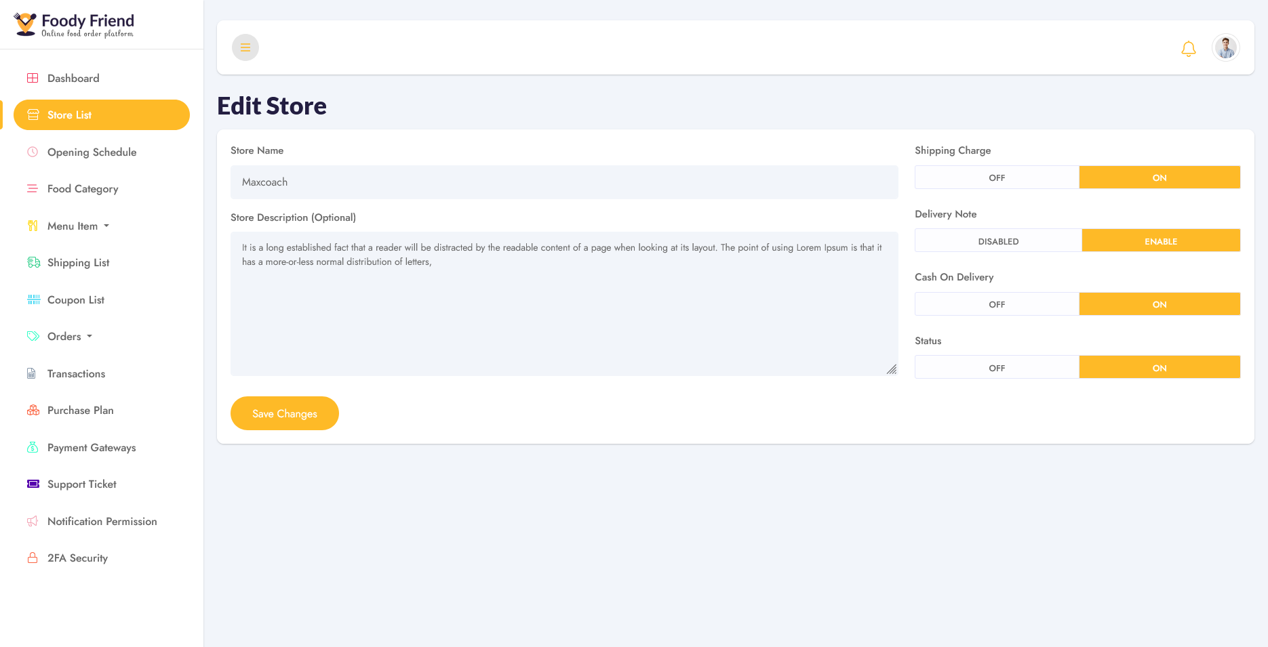
Task: Click the textarea resize handle
Action: point(892,369)
